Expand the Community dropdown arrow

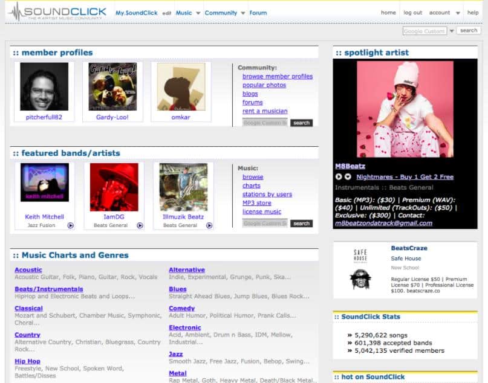pos(242,13)
